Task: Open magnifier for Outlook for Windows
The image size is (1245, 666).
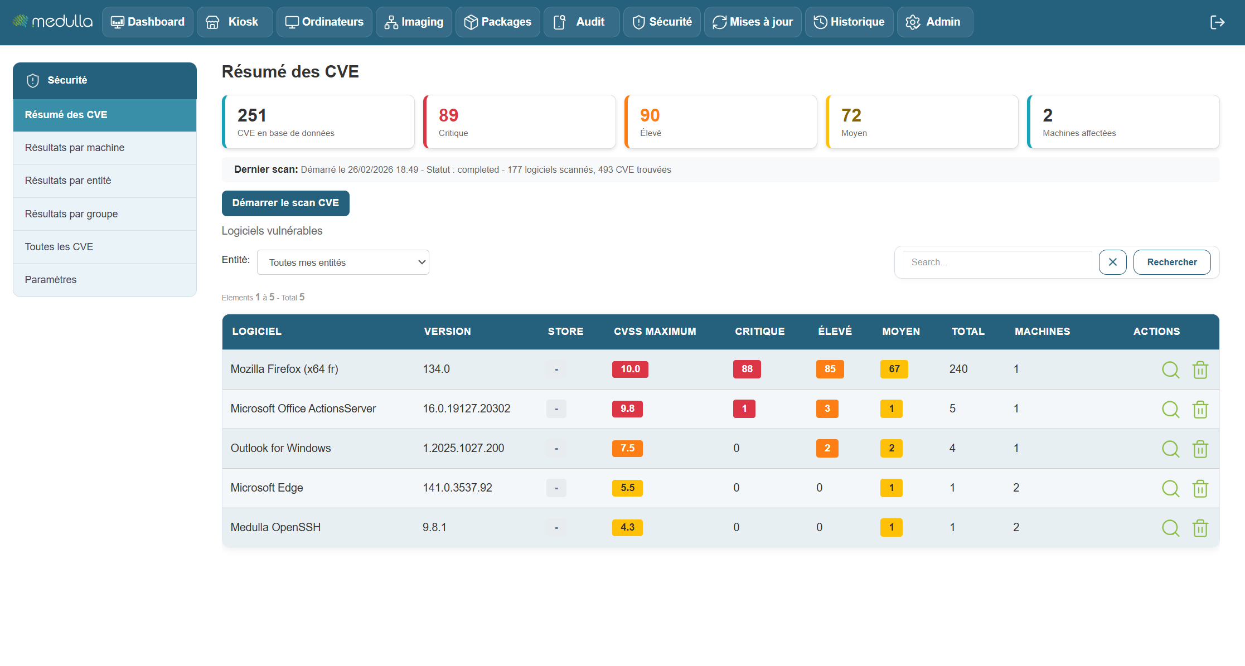Action: point(1170,449)
